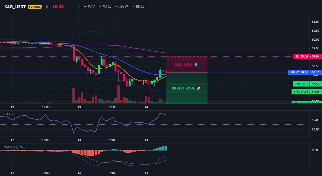322x176 pixels.
Task: Click the XAG_USDT symbol name
Action: (15, 7)
